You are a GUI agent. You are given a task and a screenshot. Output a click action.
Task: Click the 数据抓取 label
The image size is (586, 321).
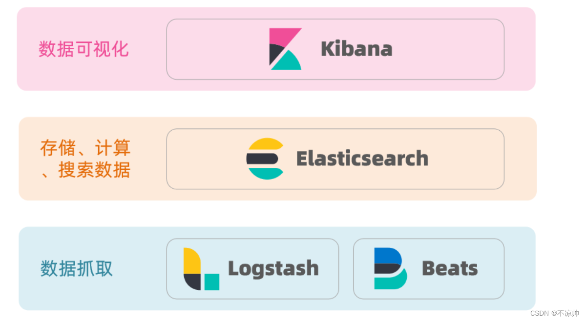(77, 269)
